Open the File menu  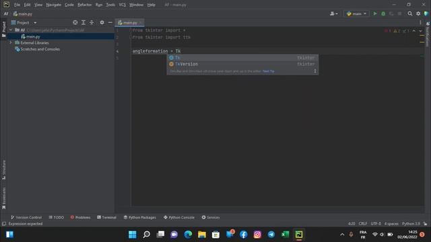click(x=17, y=5)
